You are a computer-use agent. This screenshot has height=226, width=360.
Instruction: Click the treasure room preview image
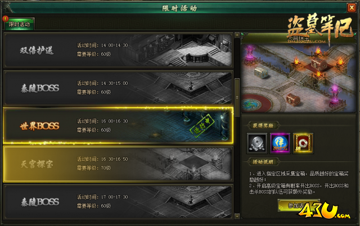click(298, 78)
